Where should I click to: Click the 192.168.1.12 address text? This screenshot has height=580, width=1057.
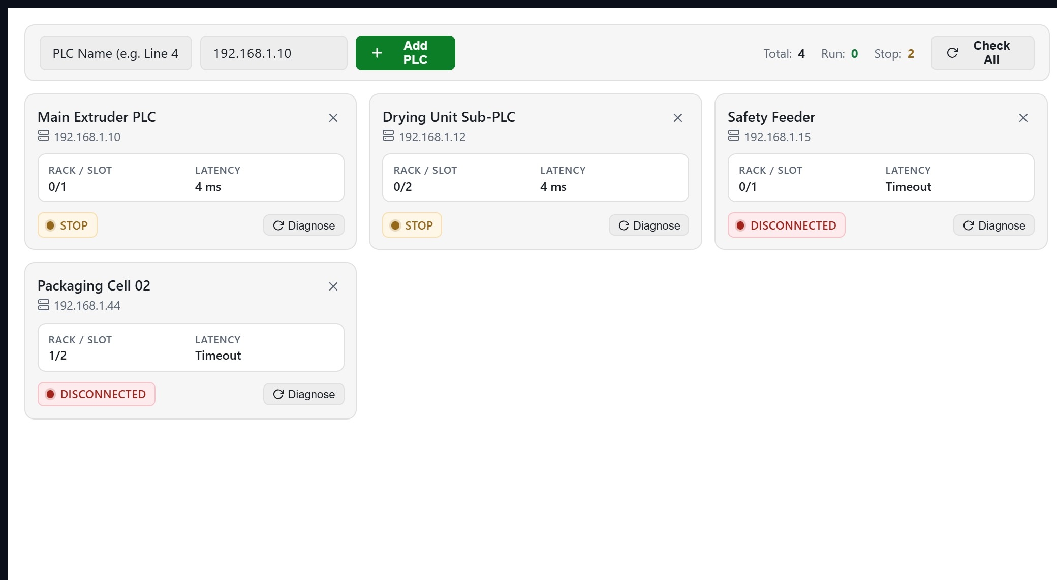(432, 137)
